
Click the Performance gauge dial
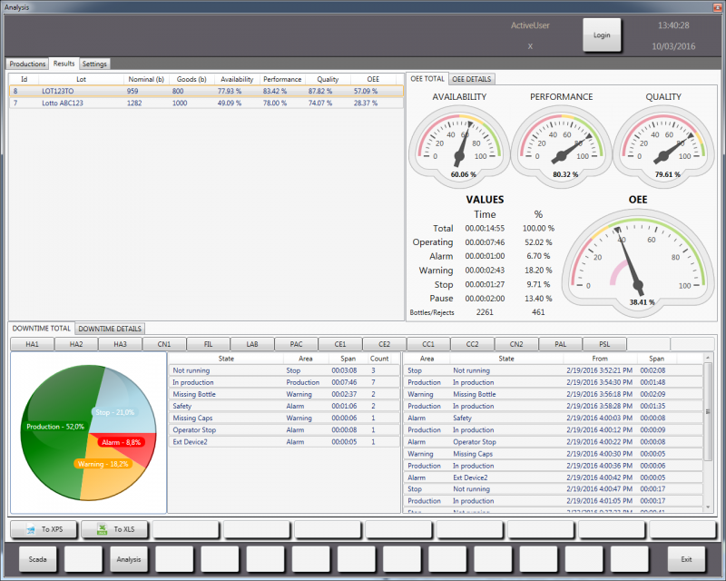pos(562,139)
